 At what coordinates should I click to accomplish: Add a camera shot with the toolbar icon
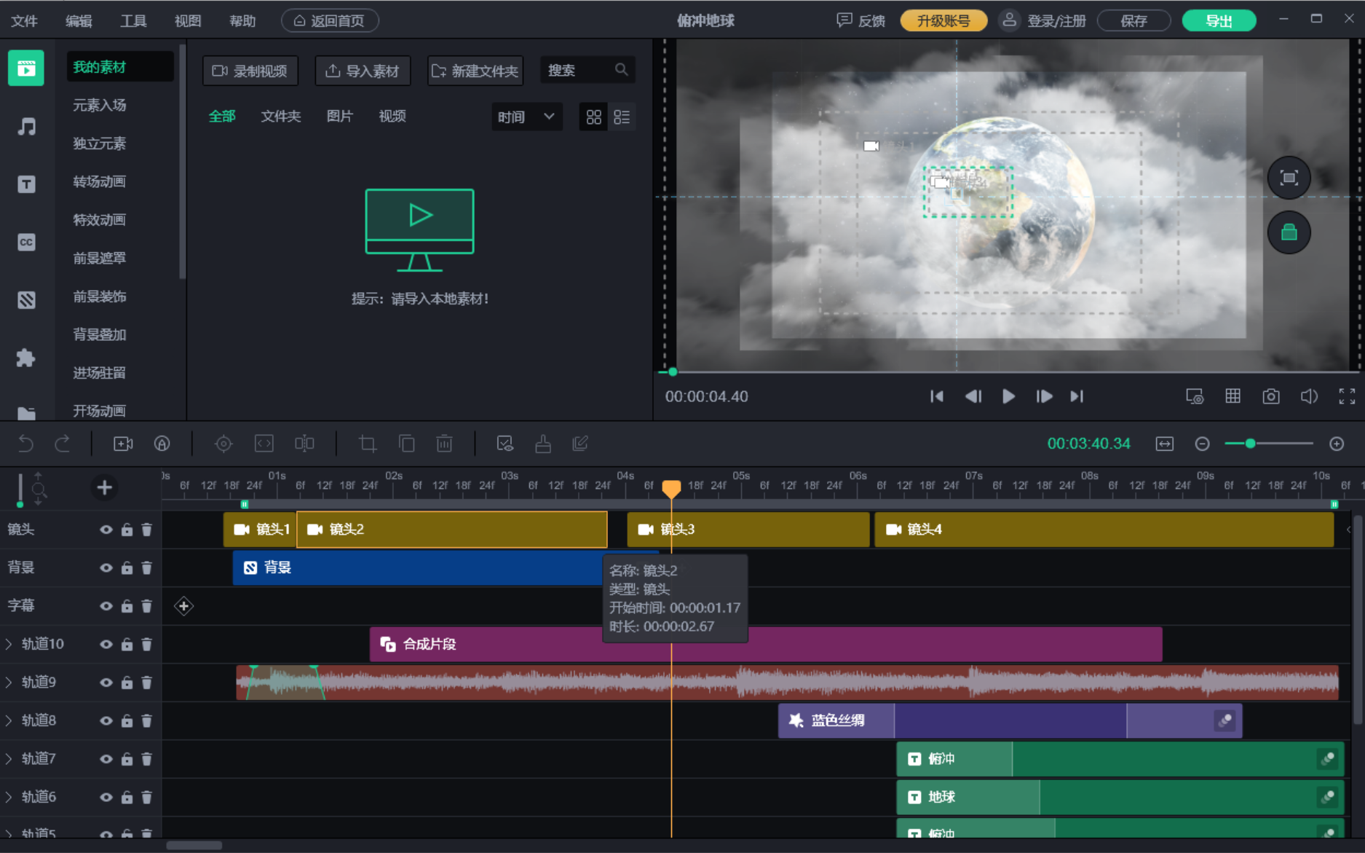[x=123, y=444]
